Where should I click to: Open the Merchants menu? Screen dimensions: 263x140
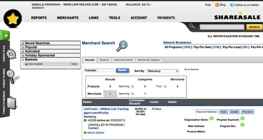(68, 18)
